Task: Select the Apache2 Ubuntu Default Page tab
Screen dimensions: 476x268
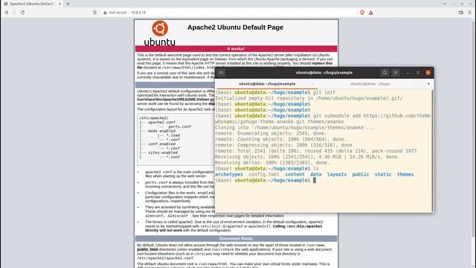Action: pyautogui.click(x=31, y=4)
